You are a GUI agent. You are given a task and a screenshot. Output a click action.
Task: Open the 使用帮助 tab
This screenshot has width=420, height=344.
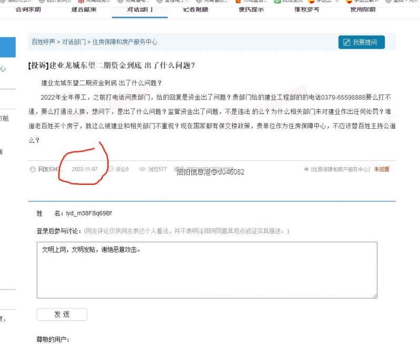point(363,9)
